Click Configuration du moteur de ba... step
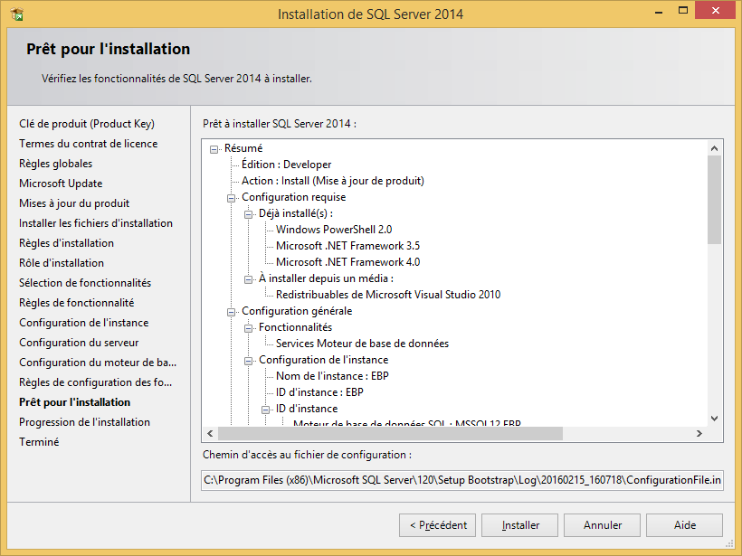Image resolution: width=742 pixels, height=556 pixels. pyautogui.click(x=98, y=363)
